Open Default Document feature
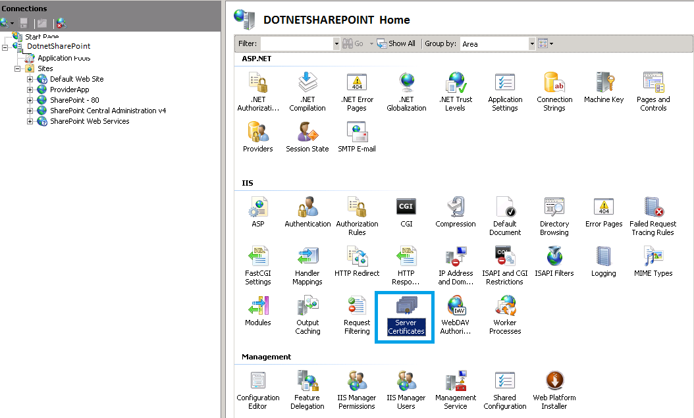Image resolution: width=694 pixels, height=418 pixels. tap(505, 216)
